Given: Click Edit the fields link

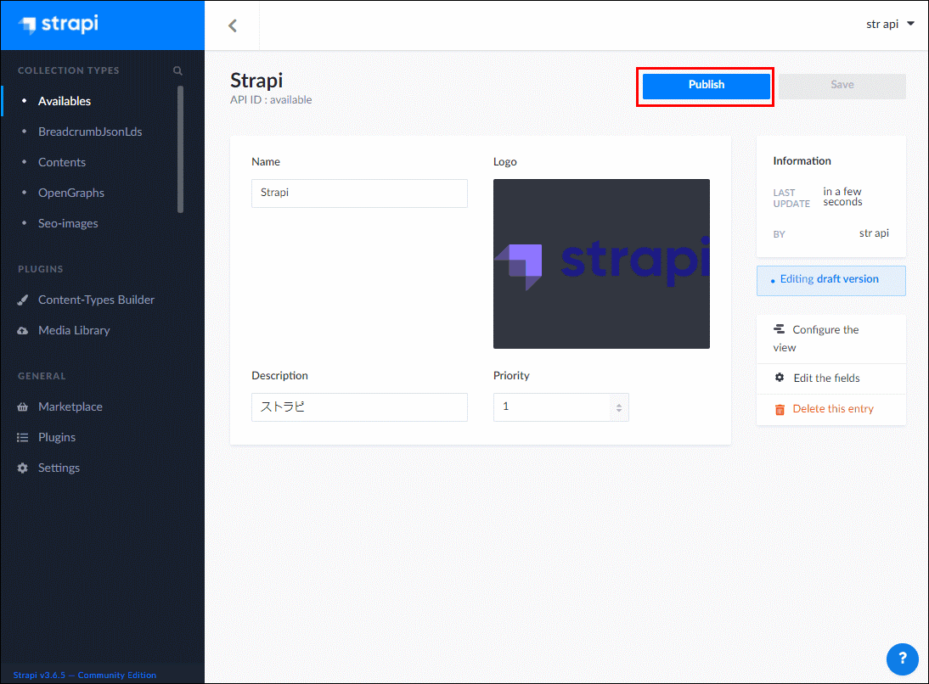Looking at the screenshot, I should 826,378.
